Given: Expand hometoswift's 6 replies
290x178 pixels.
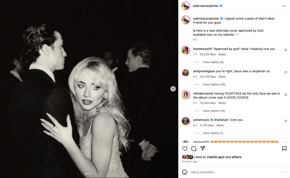Looking at the screenshot, I should coord(213,62).
